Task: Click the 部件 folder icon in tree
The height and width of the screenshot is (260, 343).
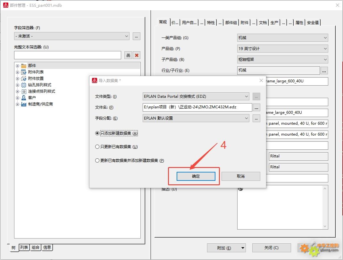Action: 24,66
